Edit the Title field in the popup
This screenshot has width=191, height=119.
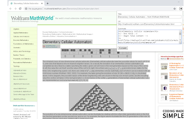coord(150,17)
